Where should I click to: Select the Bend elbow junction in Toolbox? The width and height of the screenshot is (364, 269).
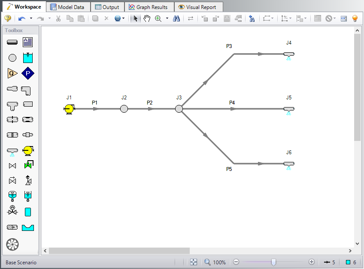coord(28,90)
